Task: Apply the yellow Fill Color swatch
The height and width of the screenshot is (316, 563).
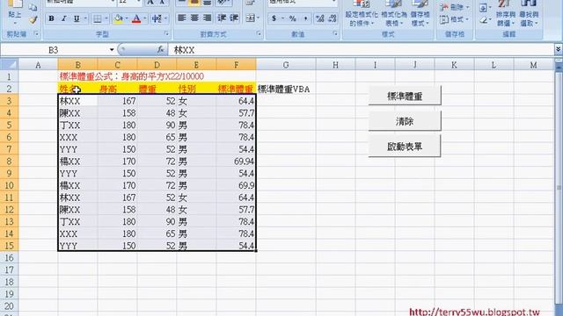Action: click(118, 18)
